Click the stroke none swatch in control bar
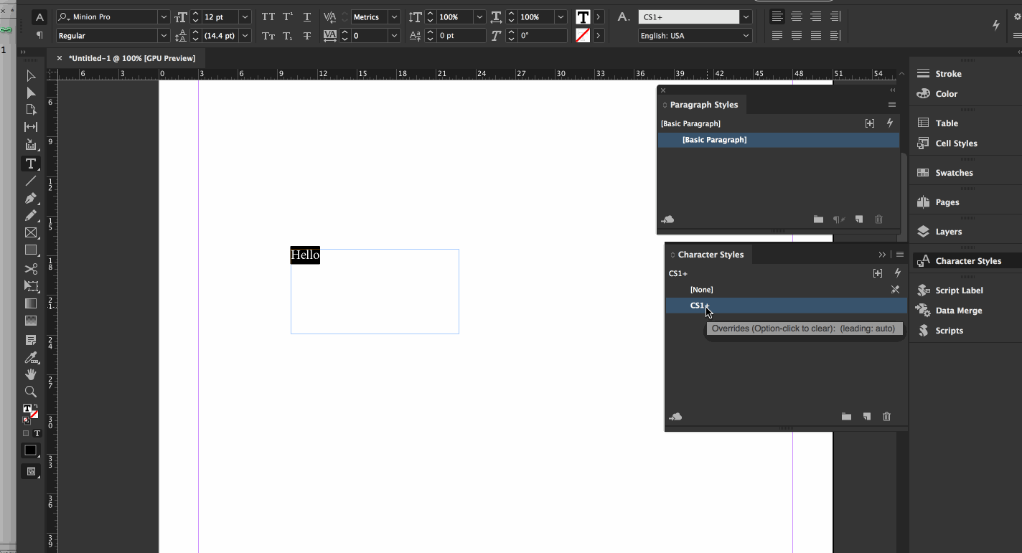1022x553 pixels. 583,35
